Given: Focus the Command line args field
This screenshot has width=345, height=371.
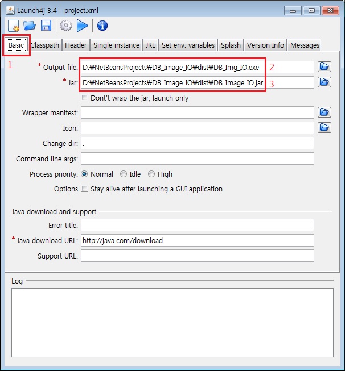Looking at the screenshot, I should click(197, 159).
